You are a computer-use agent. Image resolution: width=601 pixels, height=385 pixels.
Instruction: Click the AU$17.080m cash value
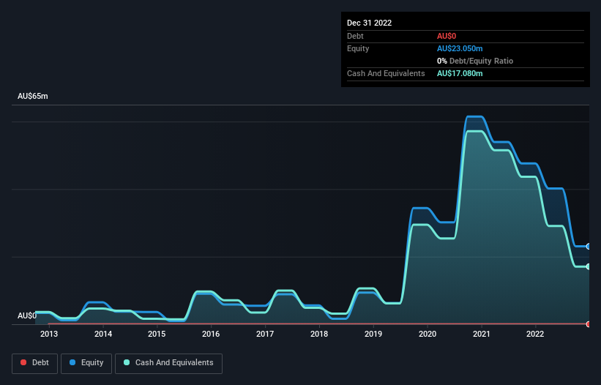tap(460, 73)
